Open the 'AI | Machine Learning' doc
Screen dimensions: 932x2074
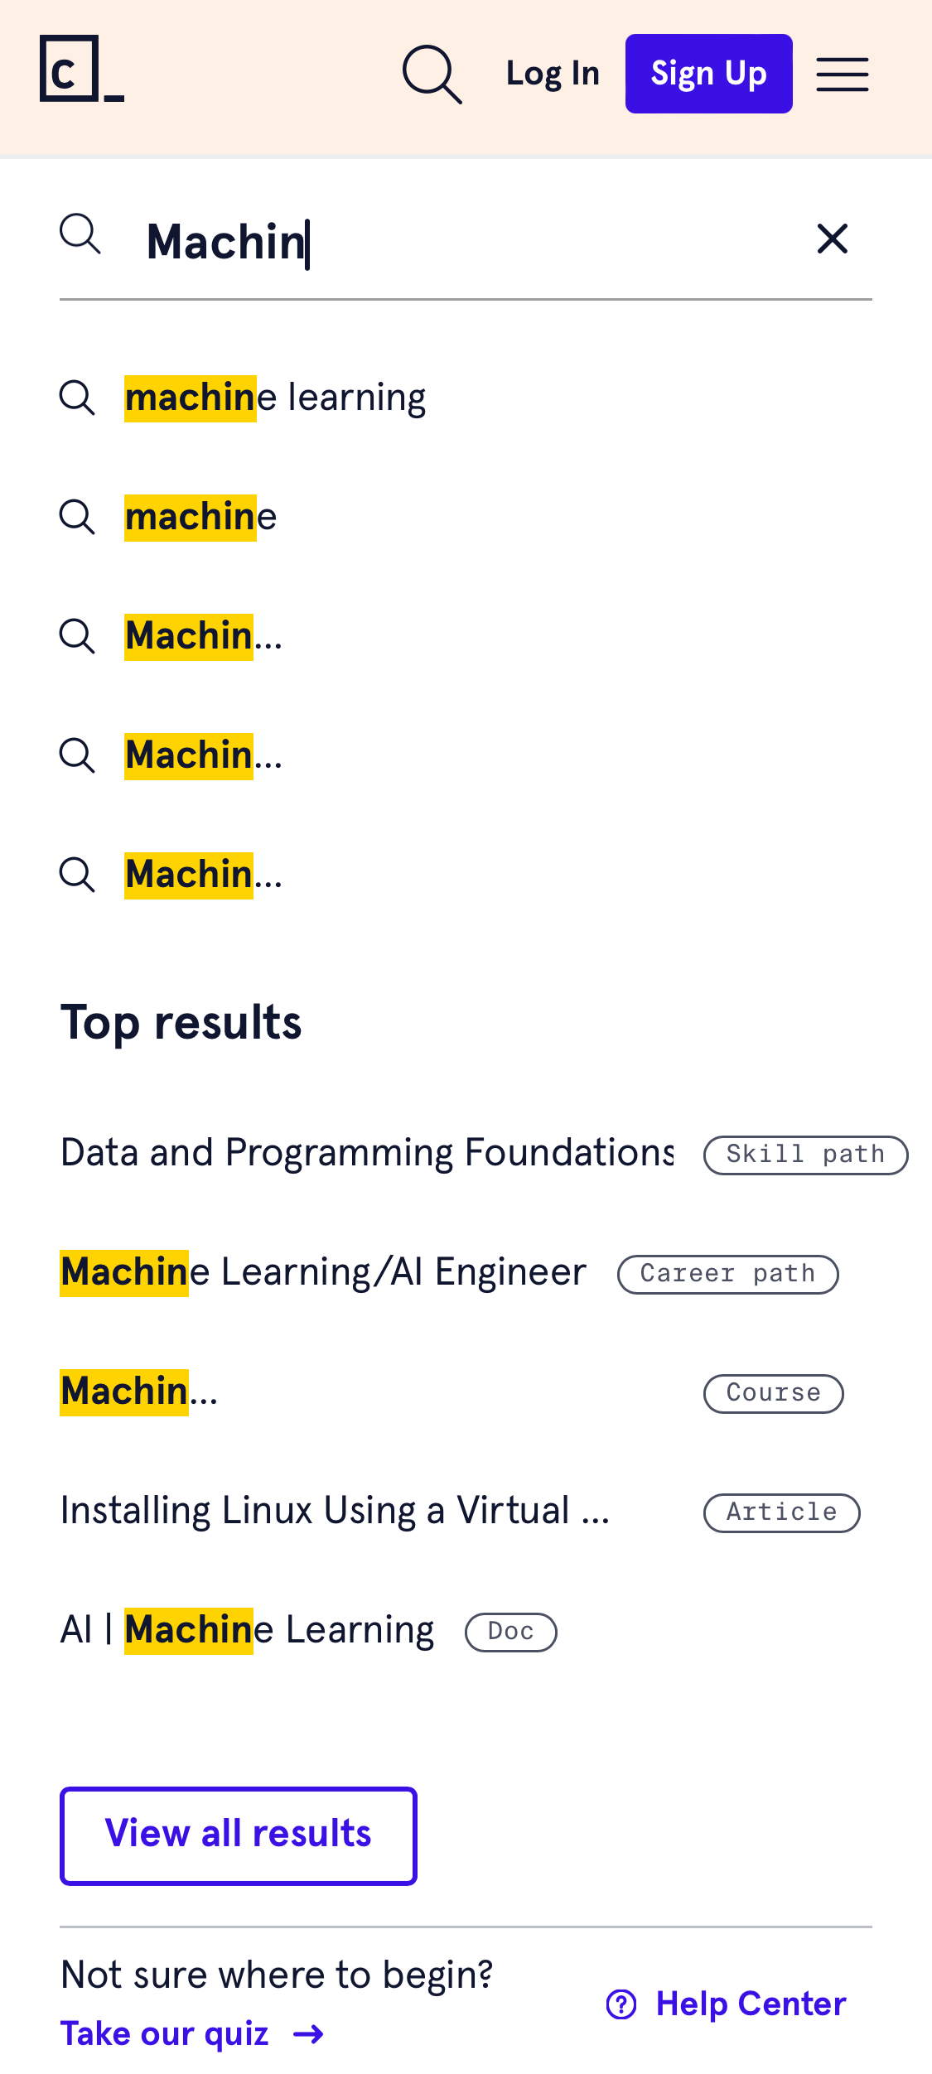pyautogui.click(x=246, y=1629)
